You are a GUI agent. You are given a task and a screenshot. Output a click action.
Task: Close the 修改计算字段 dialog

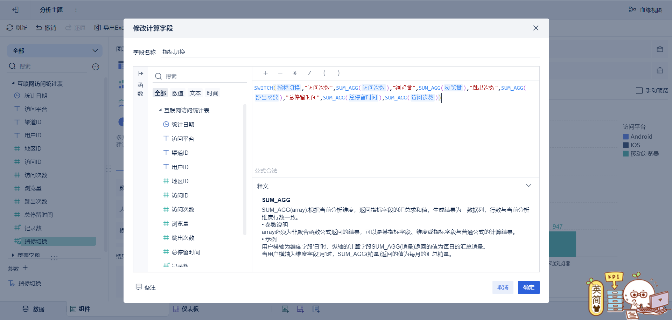(x=535, y=28)
